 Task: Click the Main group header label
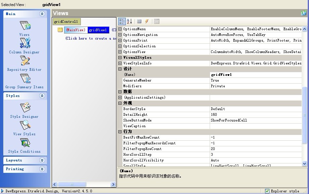[11, 14]
